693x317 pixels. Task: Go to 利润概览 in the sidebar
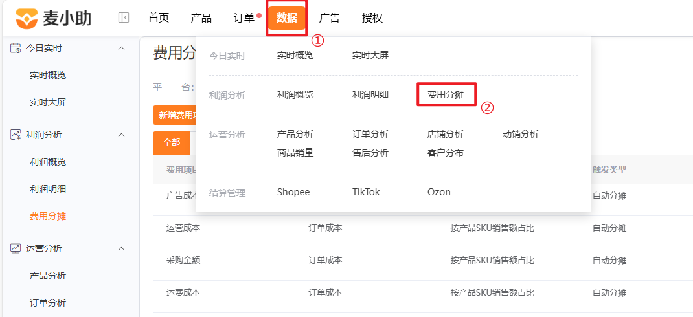tap(48, 162)
